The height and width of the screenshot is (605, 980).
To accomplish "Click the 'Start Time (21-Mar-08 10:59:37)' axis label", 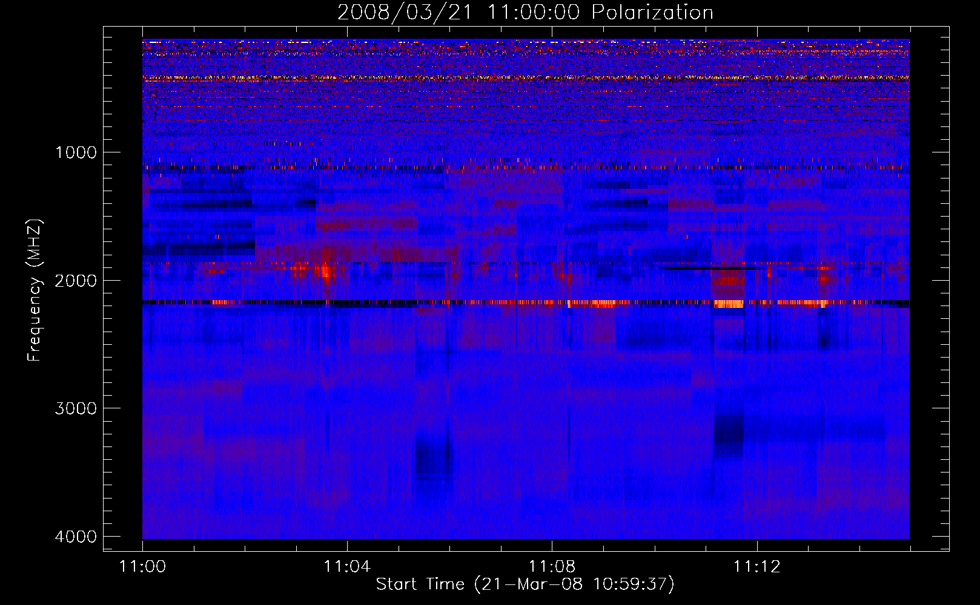I will 525,584.
